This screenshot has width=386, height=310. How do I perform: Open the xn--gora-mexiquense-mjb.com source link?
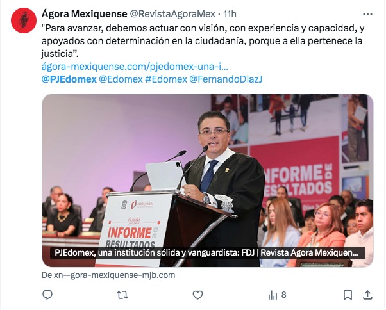(108, 275)
